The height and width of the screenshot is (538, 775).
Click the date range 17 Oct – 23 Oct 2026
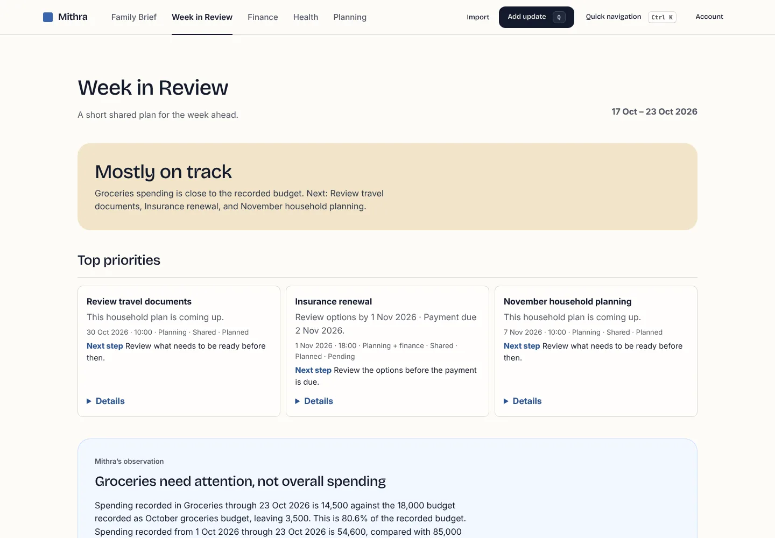[x=654, y=111]
